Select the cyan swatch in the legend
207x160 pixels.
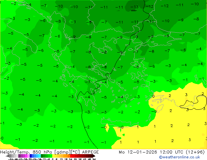click(40, 156)
